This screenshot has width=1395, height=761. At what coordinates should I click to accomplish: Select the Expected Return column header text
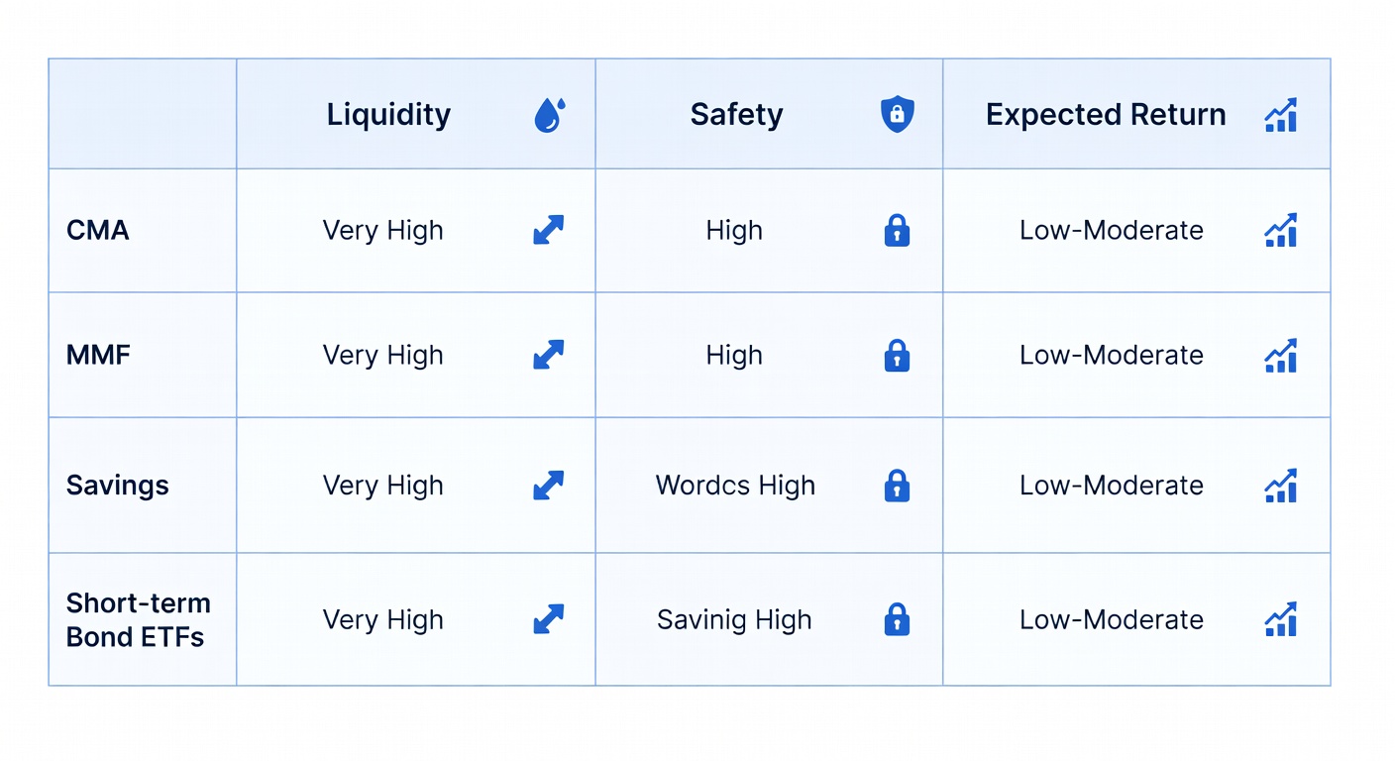(1106, 115)
